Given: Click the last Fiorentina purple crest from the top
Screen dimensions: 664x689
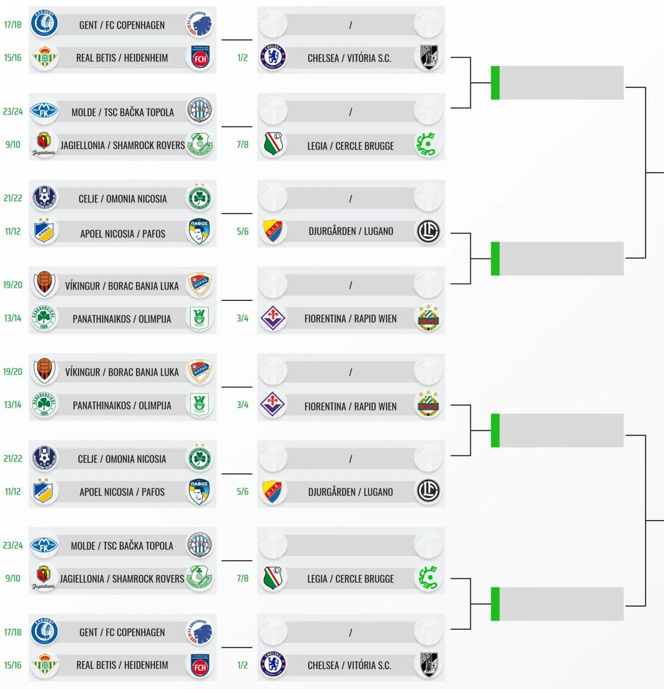Looking at the screenshot, I should pyautogui.click(x=273, y=405).
